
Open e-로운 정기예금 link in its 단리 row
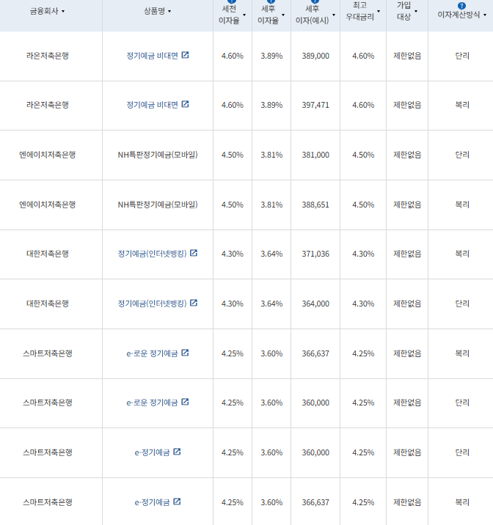pos(152,402)
